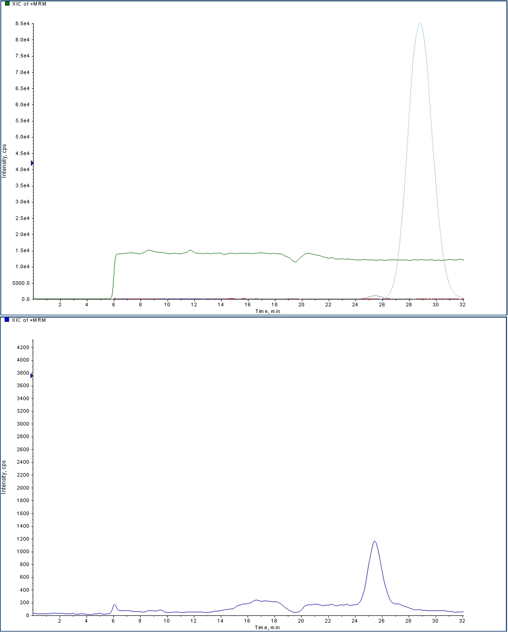508x632 pixels.
Task: Click the bottom pane's Intensity, cps axis label
Action: 4,477
